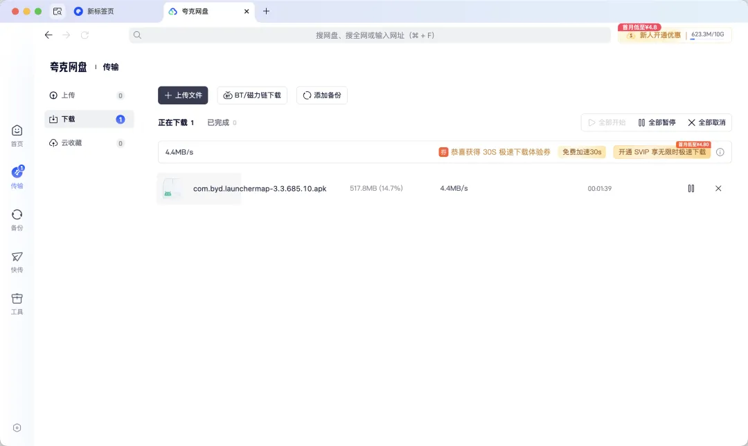Image resolution: width=748 pixels, height=446 pixels.
Task: Open a new tab with plus icon
Action: (x=266, y=11)
